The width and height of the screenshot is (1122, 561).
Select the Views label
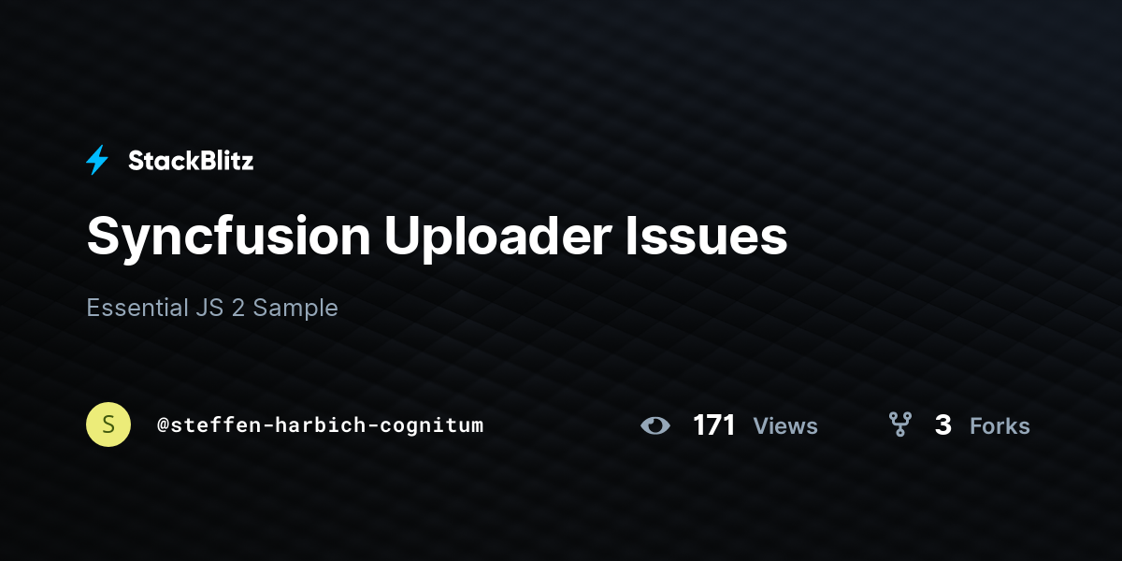(785, 426)
